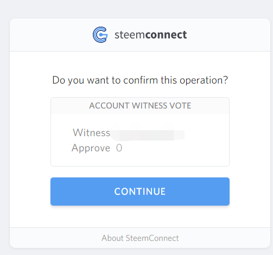The width and height of the screenshot is (273, 255).
Task: Click the word "WITNESS" in operation title
Action: coord(149,106)
